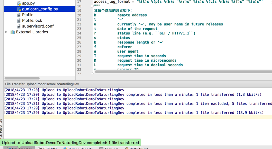Image resolution: width=272 pixels, height=149 pixels.
Task: Click the Pipfile document icon
Action: [x=19, y=15]
